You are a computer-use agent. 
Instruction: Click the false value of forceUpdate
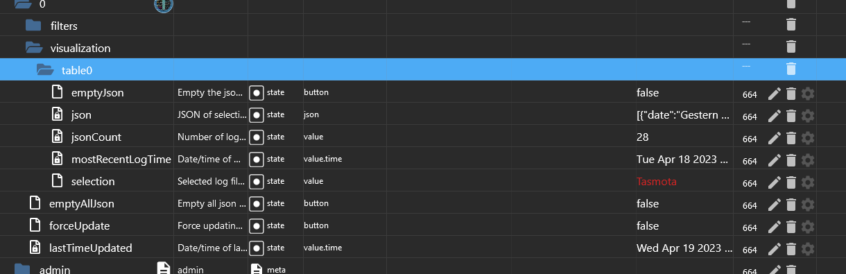click(x=647, y=226)
